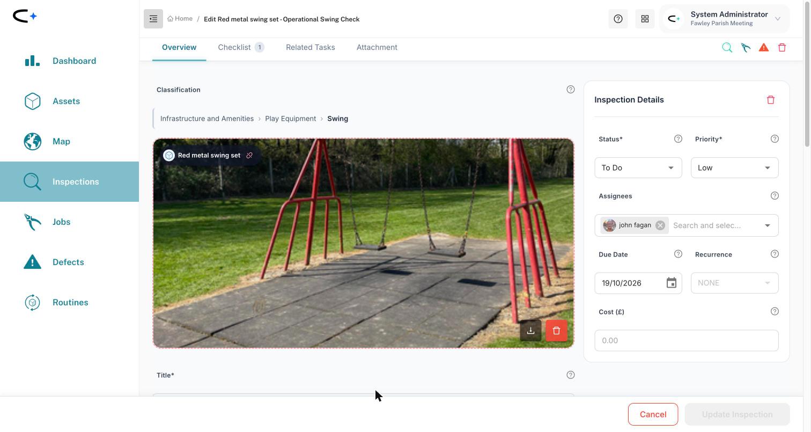Open the Status dropdown showing To Do
This screenshot has width=811, height=432.
click(x=638, y=168)
